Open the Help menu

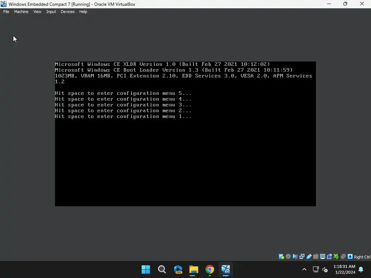click(x=83, y=12)
